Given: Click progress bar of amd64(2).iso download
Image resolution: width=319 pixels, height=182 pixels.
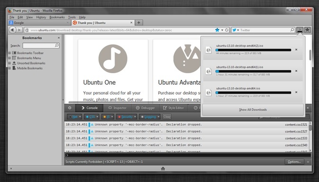Looking at the screenshot, I should [x=253, y=50].
